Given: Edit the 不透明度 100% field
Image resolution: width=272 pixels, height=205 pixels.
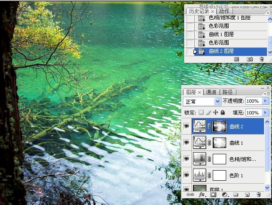Looking at the screenshot, I should tap(254, 101).
